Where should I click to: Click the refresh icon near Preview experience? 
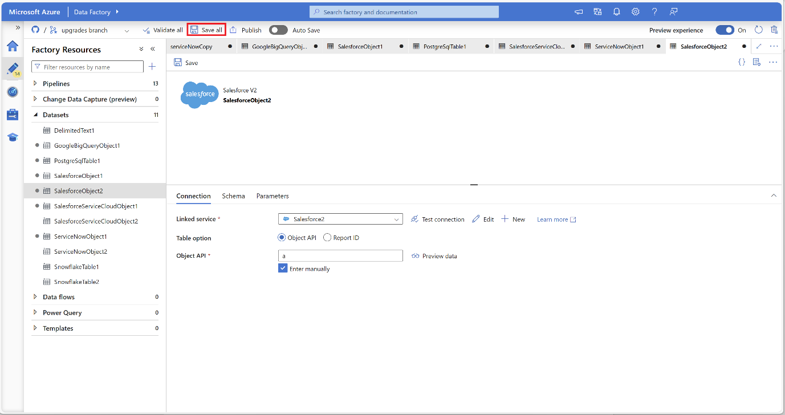pyautogui.click(x=758, y=30)
